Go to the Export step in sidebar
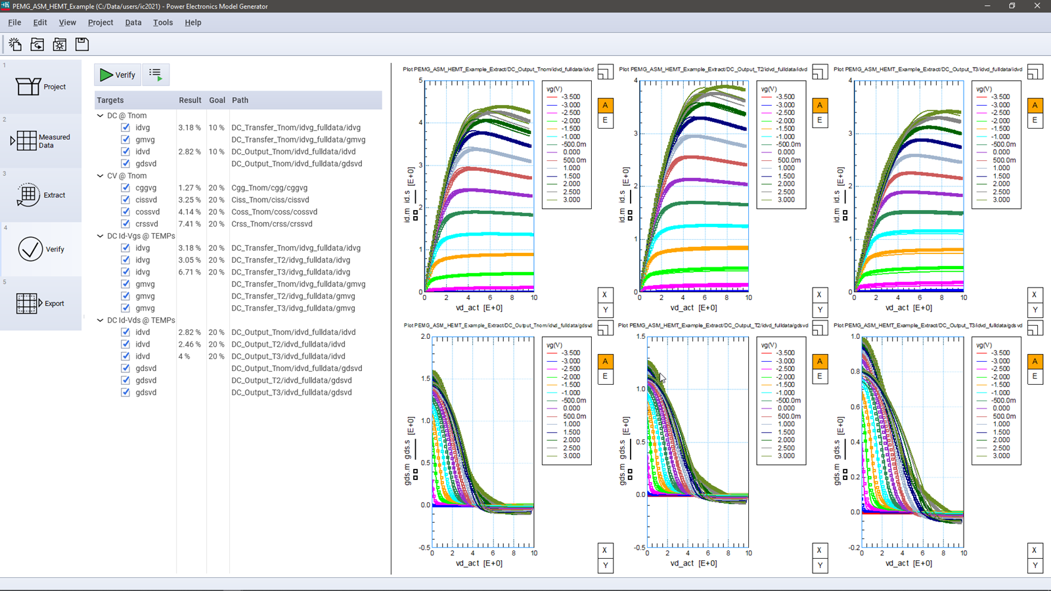 [41, 303]
